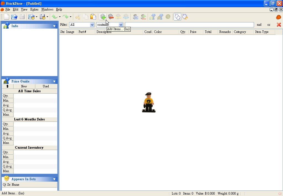
Task: Open the View menu
Action: click(x=24, y=9)
